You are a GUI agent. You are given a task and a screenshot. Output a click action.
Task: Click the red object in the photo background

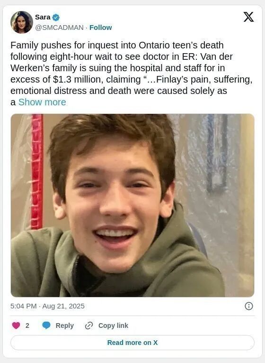point(37,171)
